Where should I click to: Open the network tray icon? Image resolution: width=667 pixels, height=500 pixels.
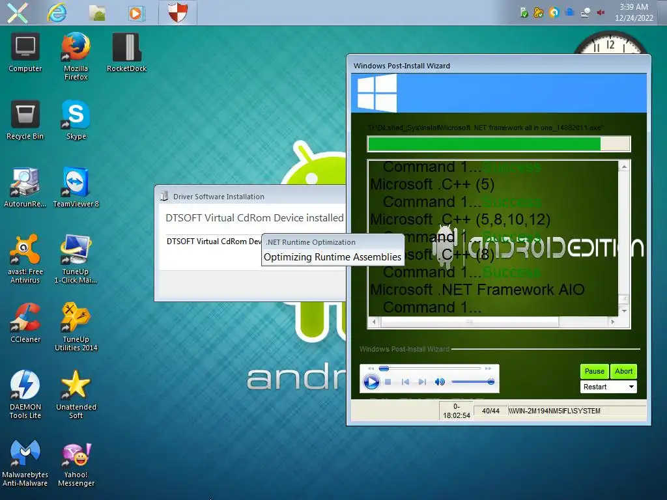pos(586,12)
